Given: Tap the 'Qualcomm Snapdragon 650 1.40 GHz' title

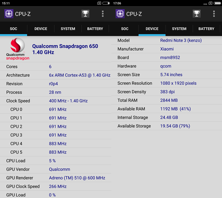Looking at the screenshot, I should [x=65, y=49].
